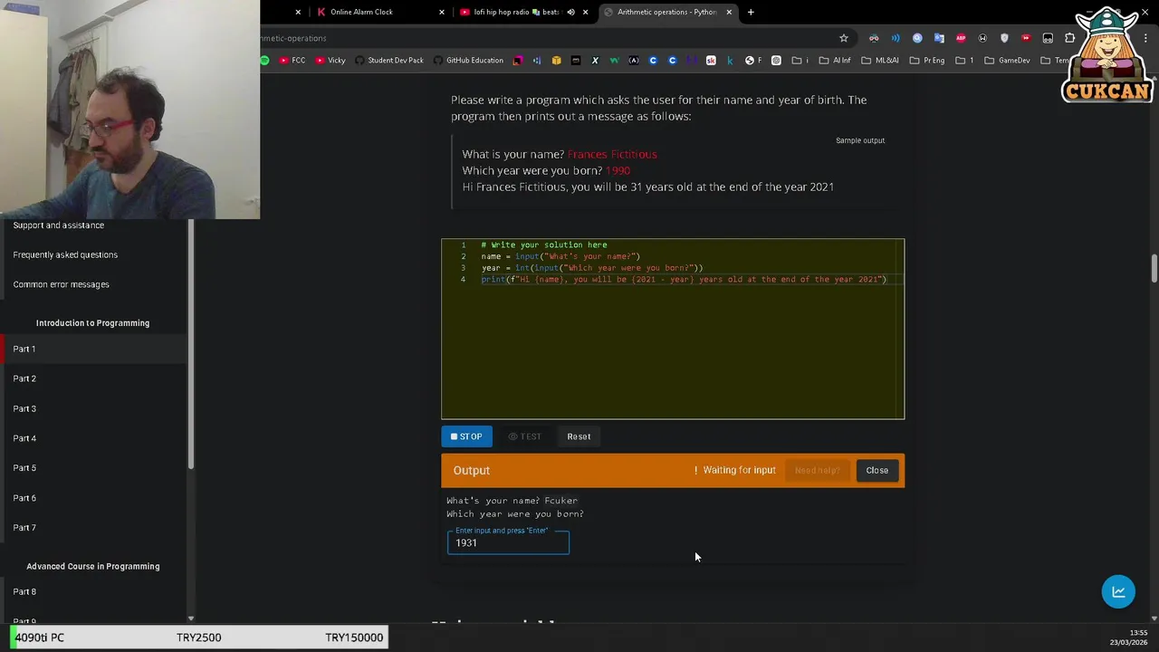Open the ChatGPT bookmark icon
The width and height of the screenshot is (1159, 652).
coord(776,61)
